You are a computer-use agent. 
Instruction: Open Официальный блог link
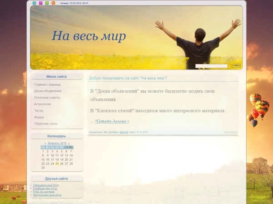pyautogui.click(x=46, y=185)
